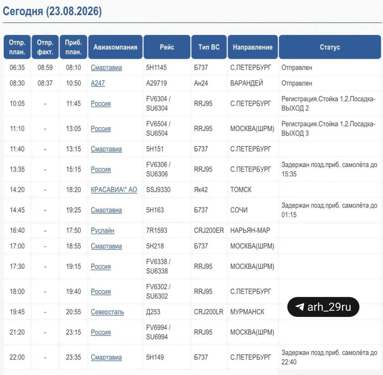This screenshot has width=383, height=375.
Task: Select actual departure time 08:59
Action: pos(45,68)
